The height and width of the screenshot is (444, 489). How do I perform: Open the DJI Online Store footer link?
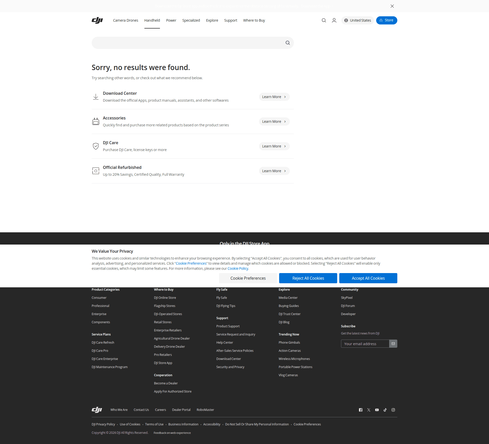(x=165, y=298)
